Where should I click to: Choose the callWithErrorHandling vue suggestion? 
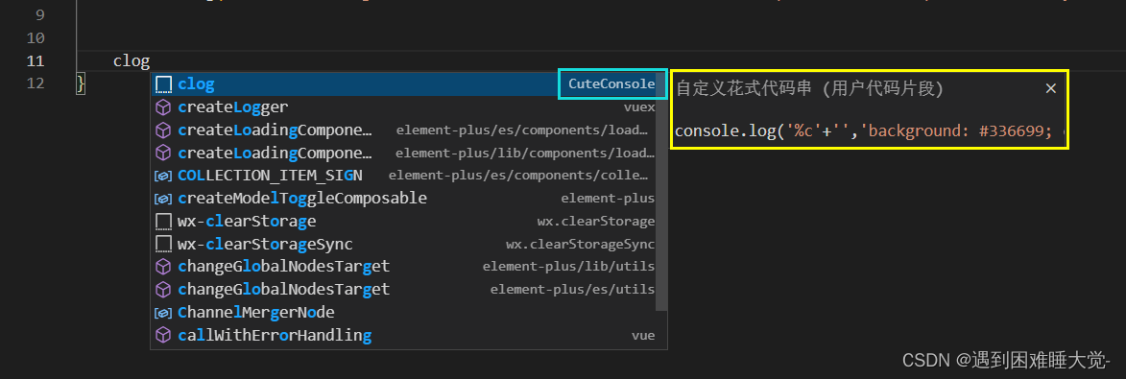click(x=405, y=335)
